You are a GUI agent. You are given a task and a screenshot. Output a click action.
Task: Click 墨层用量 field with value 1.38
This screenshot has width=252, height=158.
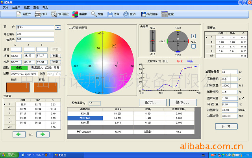[230, 98]
